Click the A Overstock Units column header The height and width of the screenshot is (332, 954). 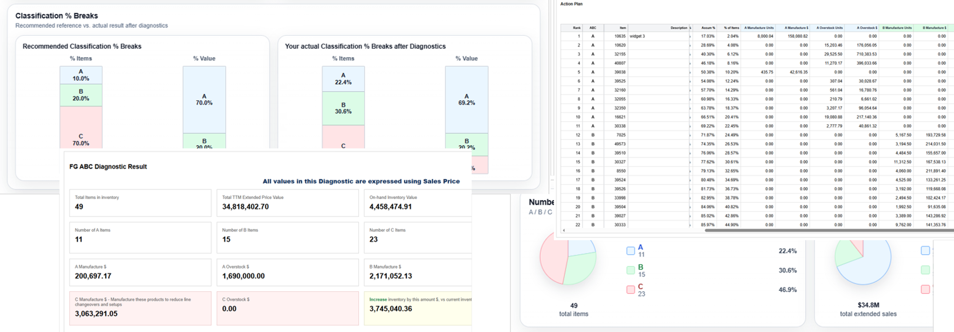[x=827, y=28]
